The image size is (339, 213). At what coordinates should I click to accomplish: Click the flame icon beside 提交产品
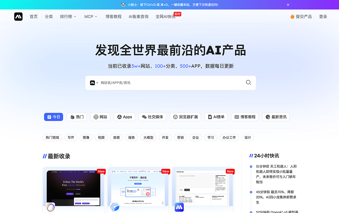292,17
